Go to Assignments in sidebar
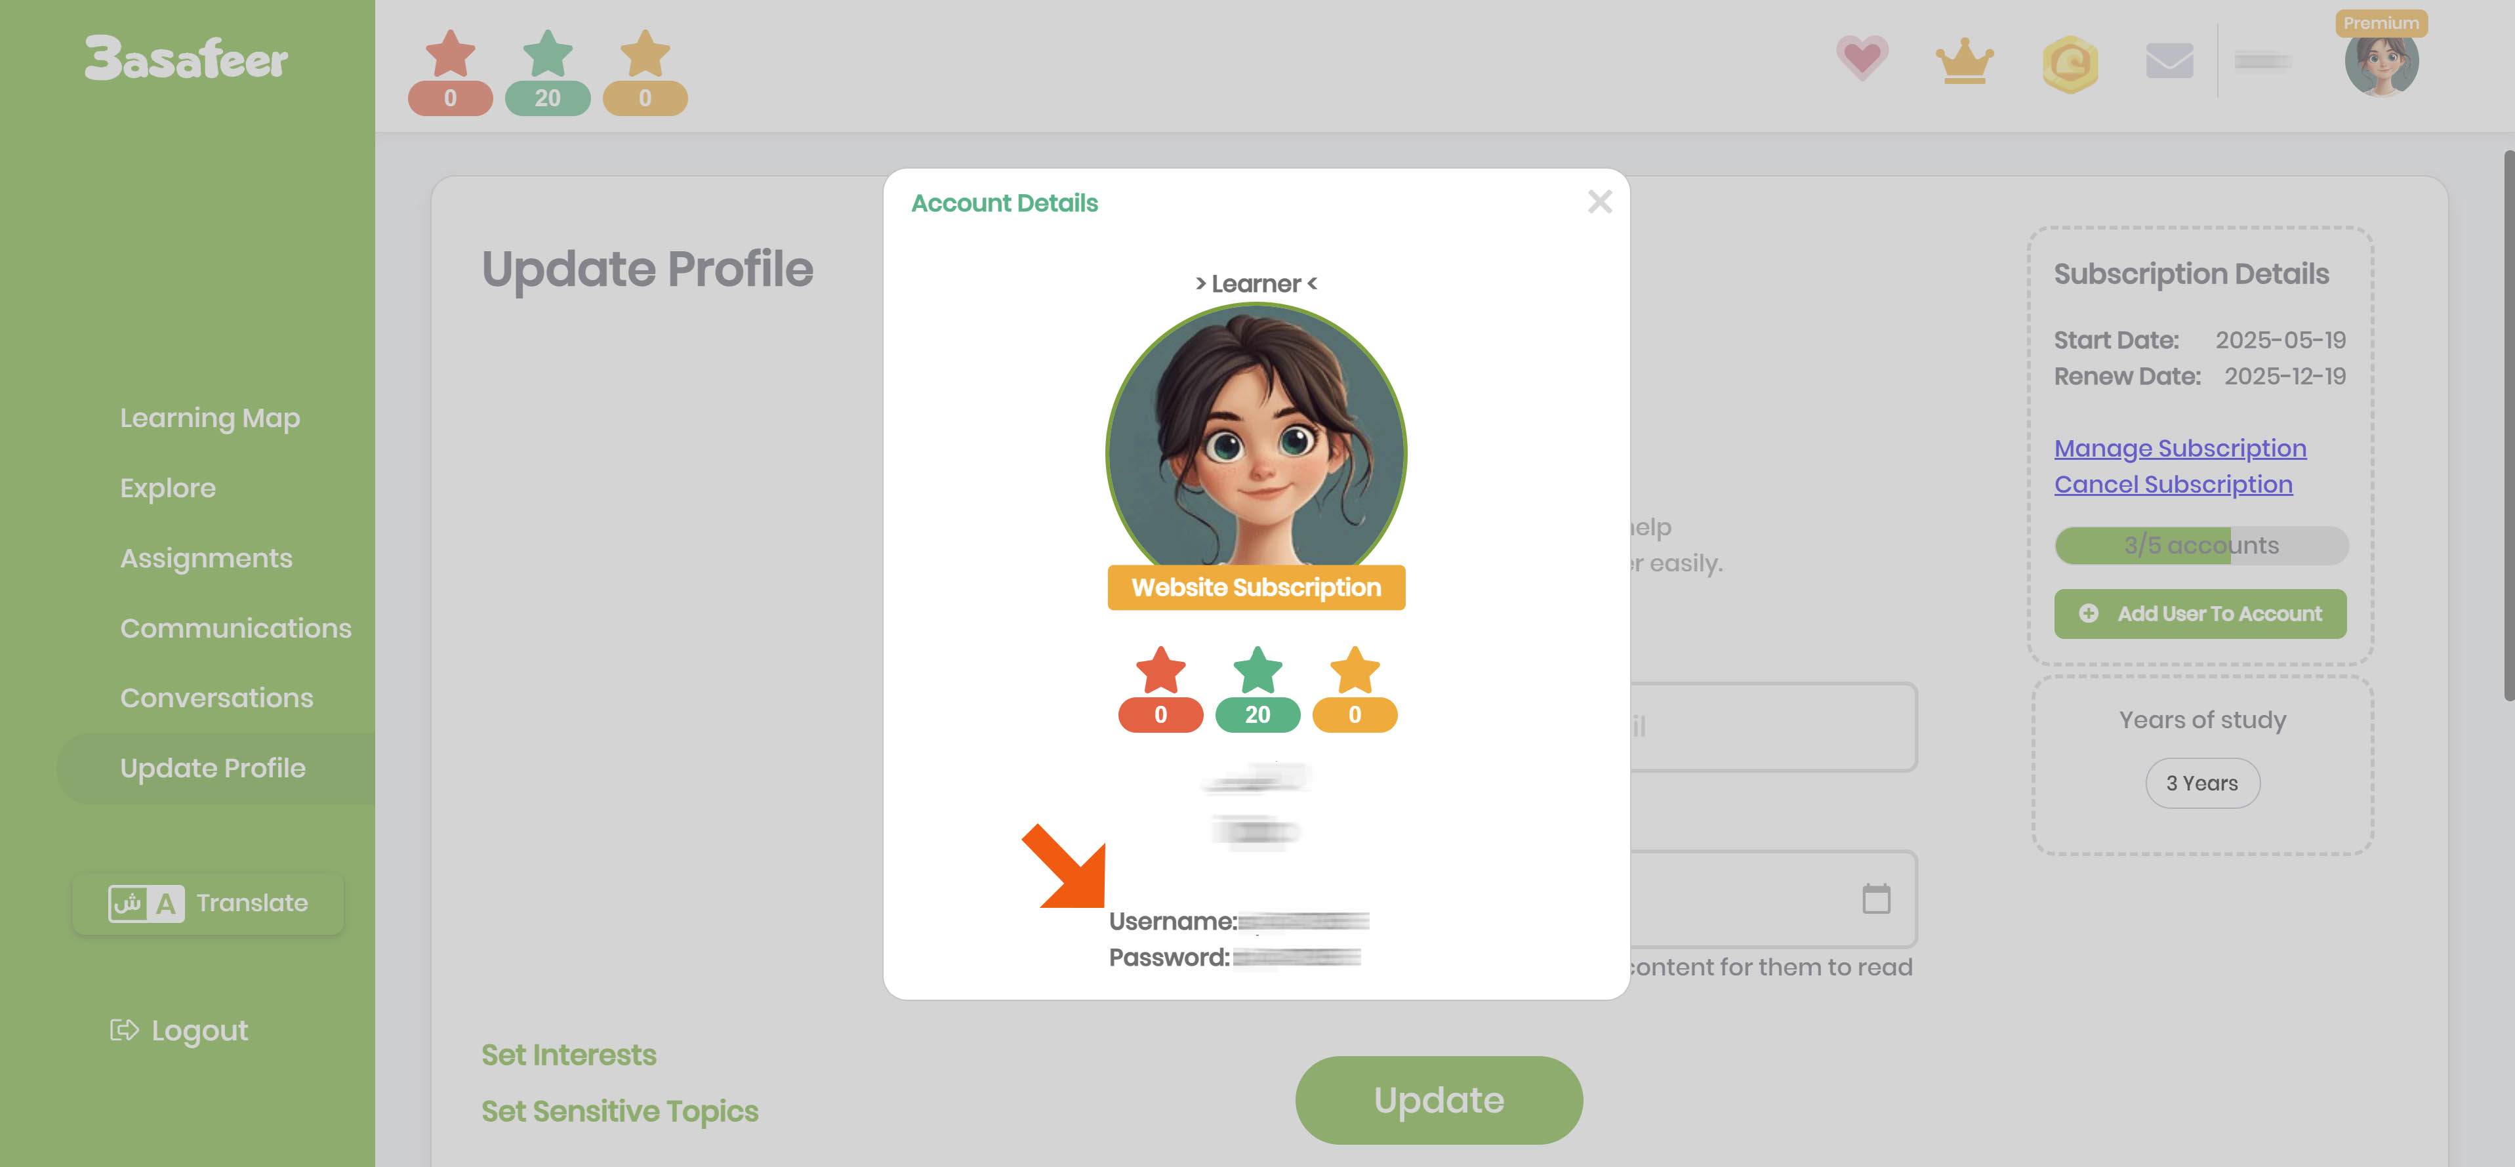Image resolution: width=2515 pixels, height=1167 pixels. click(206, 559)
